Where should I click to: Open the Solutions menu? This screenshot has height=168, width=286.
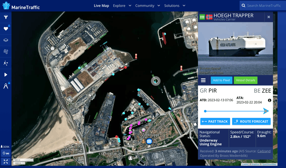[x=172, y=6]
